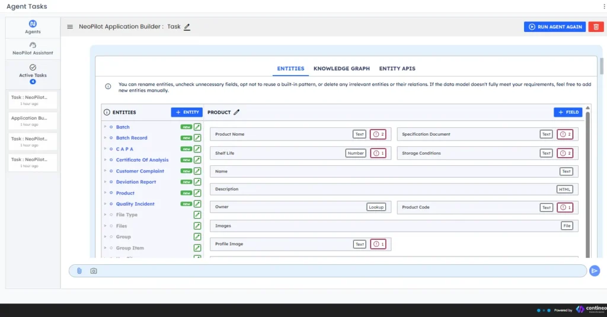
Task: Click the main content scrollbar at right
Action: [601, 66]
